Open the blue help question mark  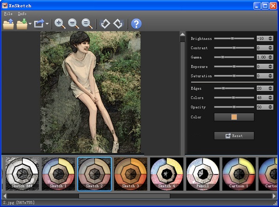[136, 24]
